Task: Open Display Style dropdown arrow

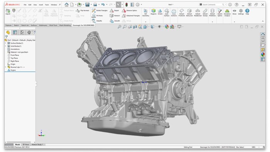Action: pos(156,27)
